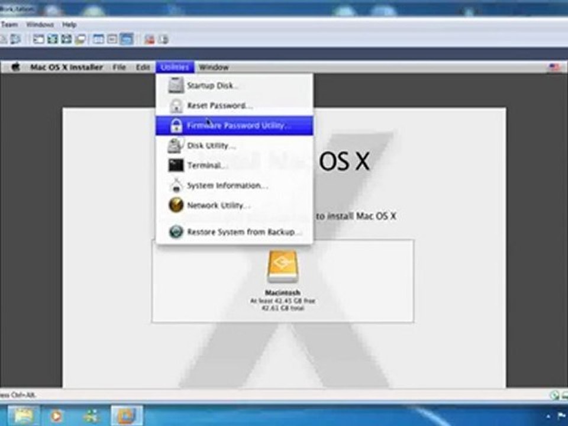Open the VMware Windows menu
The width and height of the screenshot is (568, 426).
point(40,25)
